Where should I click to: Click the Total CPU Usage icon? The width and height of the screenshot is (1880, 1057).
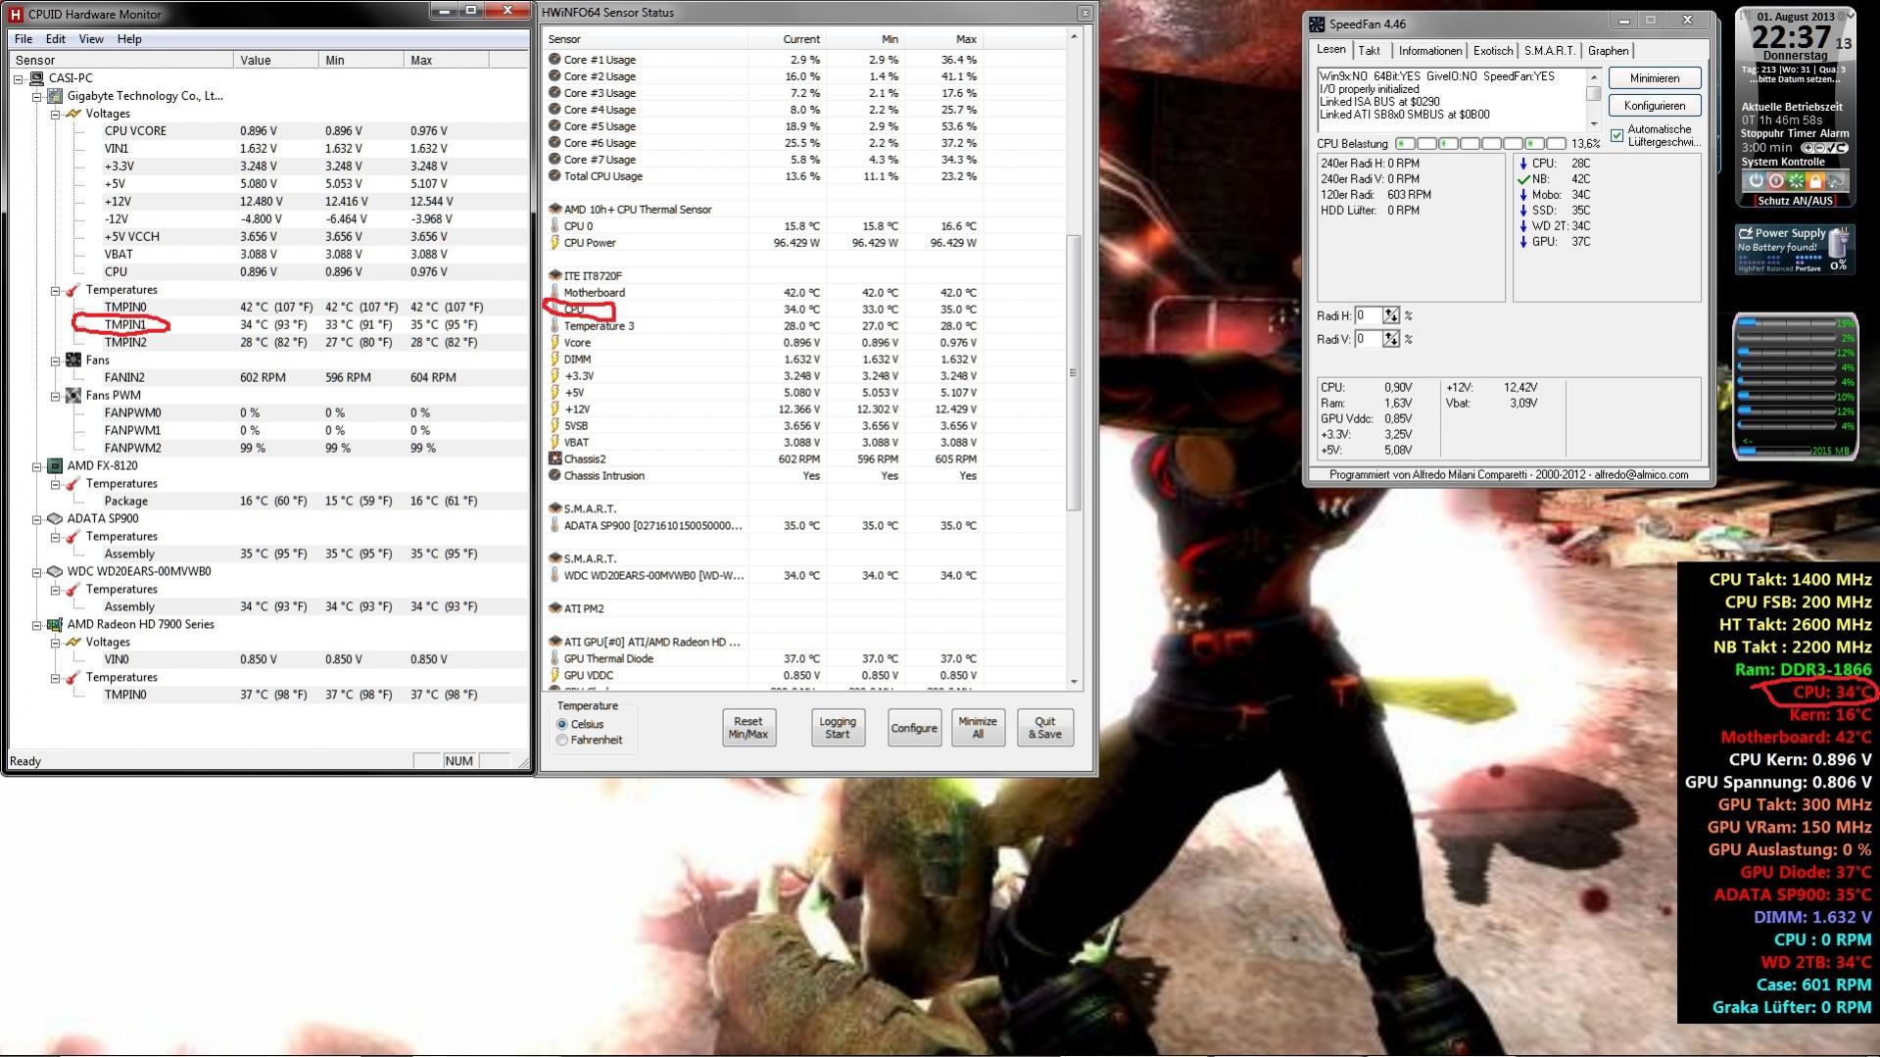click(x=555, y=176)
